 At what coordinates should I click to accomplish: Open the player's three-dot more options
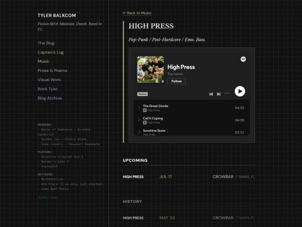[x=227, y=94]
